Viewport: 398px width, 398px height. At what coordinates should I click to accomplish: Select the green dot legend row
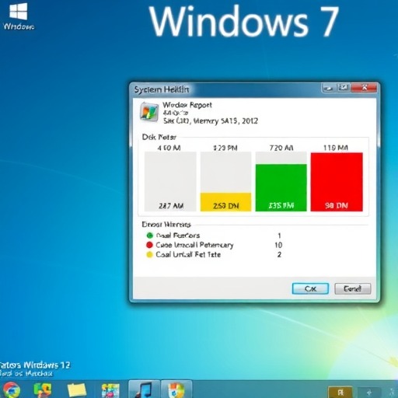tap(215, 236)
